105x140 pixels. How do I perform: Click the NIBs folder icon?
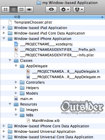tap(22, 115)
